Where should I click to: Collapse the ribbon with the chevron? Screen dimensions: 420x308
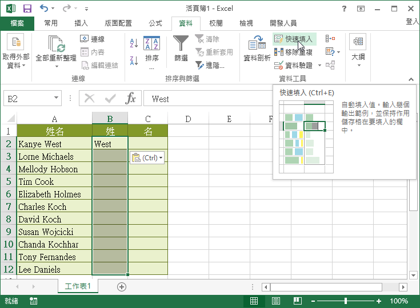(x=411, y=79)
